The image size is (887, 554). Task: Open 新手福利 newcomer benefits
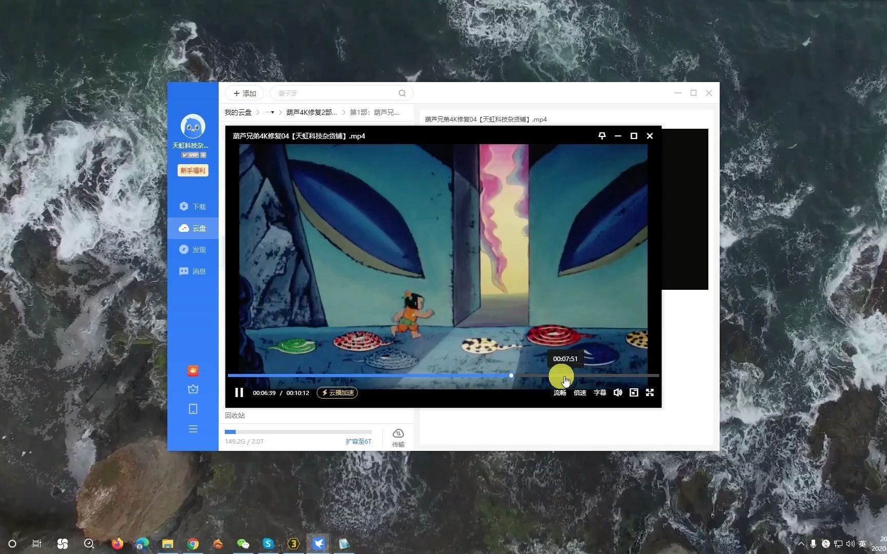193,170
